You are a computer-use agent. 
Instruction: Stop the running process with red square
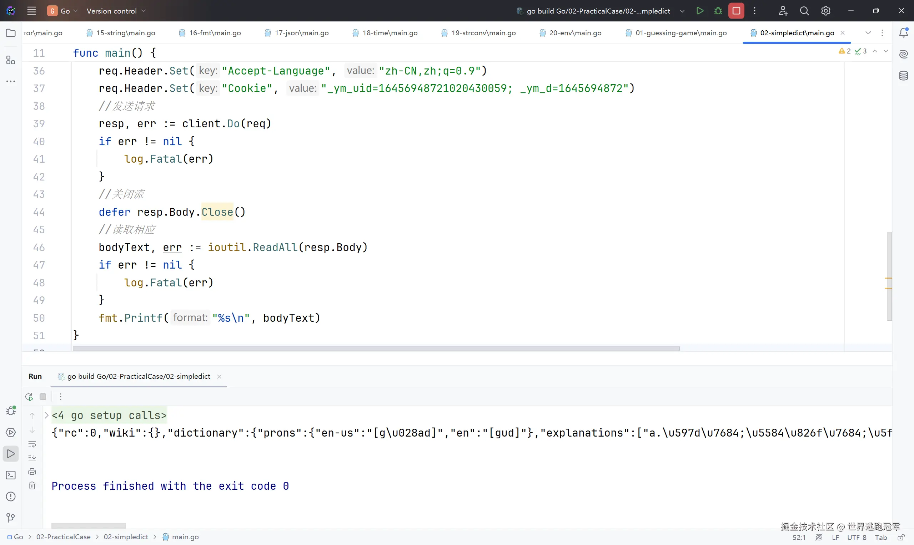point(736,11)
